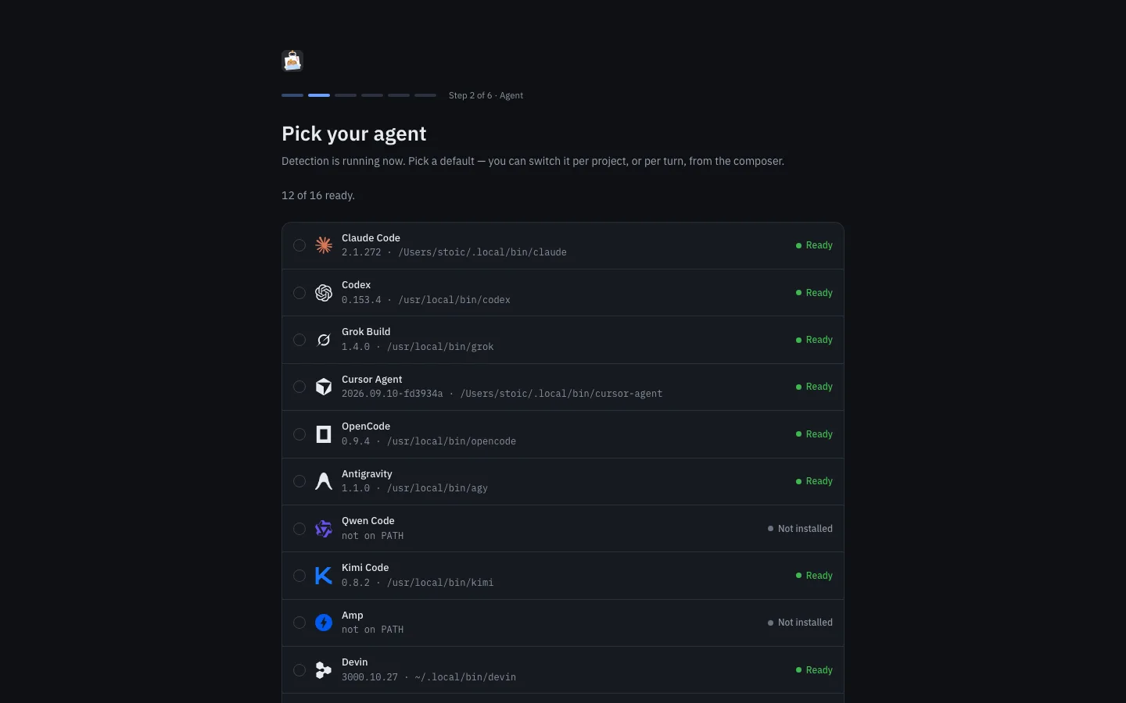1126x703 pixels.
Task: Click Claude Code's Ready status
Action: coord(814,245)
